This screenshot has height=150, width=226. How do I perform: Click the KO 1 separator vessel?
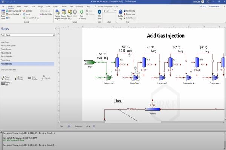(x=117, y=62)
